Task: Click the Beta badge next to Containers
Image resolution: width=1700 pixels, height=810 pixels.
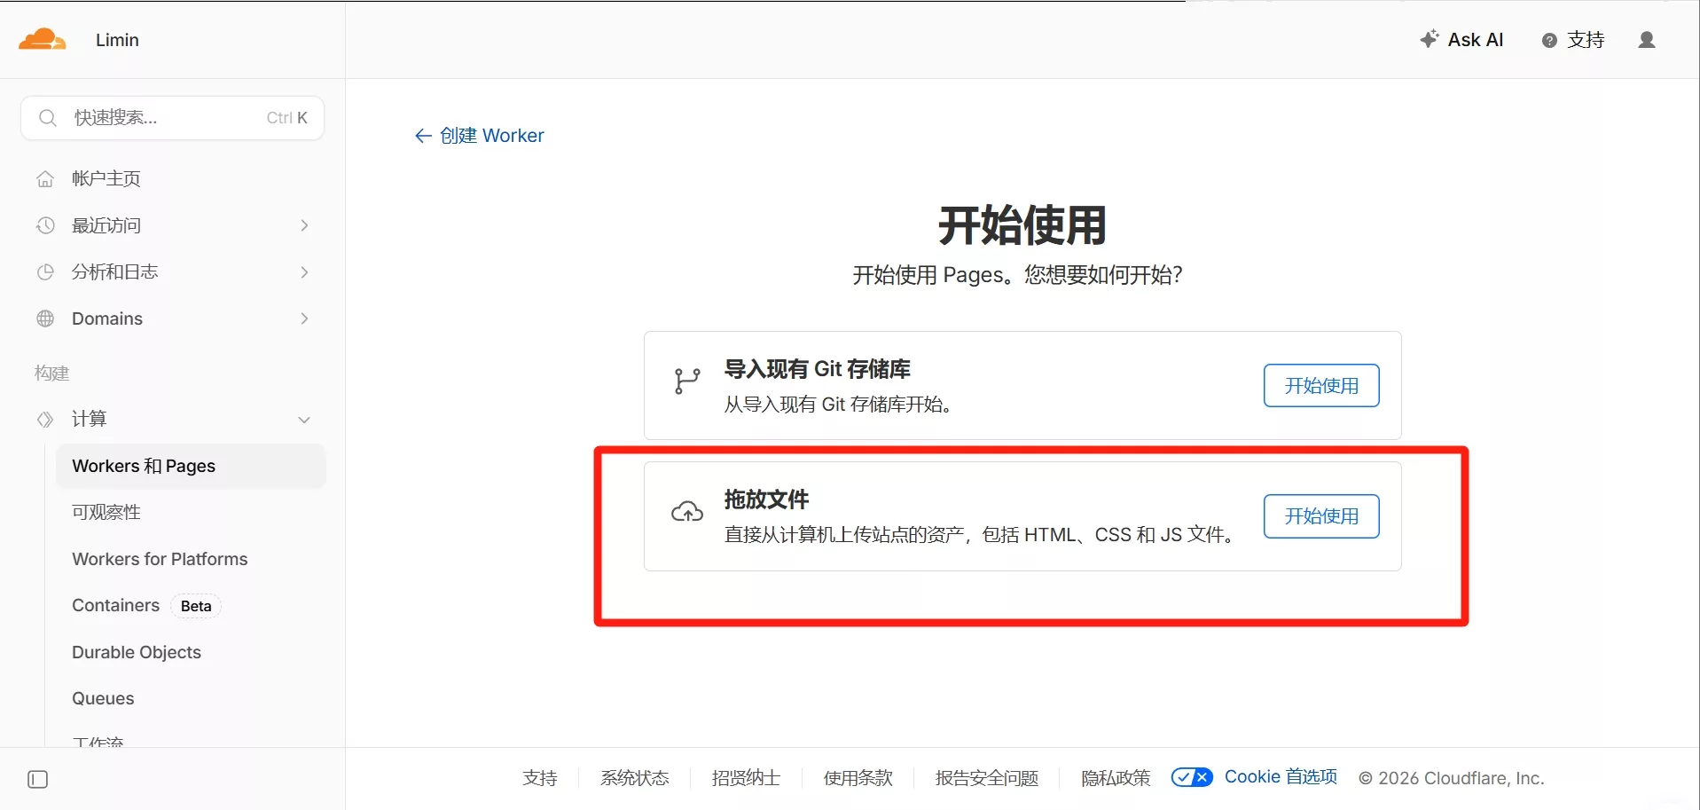Action: pyautogui.click(x=196, y=606)
